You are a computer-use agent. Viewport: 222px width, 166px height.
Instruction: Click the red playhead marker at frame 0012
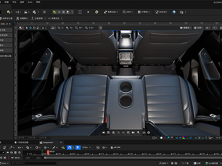pos(48,152)
